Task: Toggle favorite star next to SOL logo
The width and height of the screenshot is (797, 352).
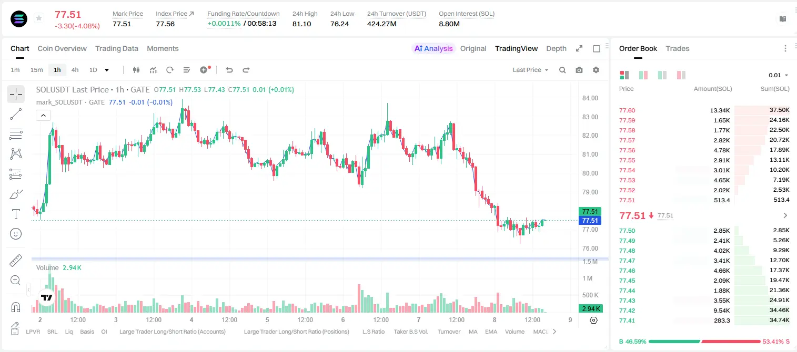Action: (x=38, y=18)
